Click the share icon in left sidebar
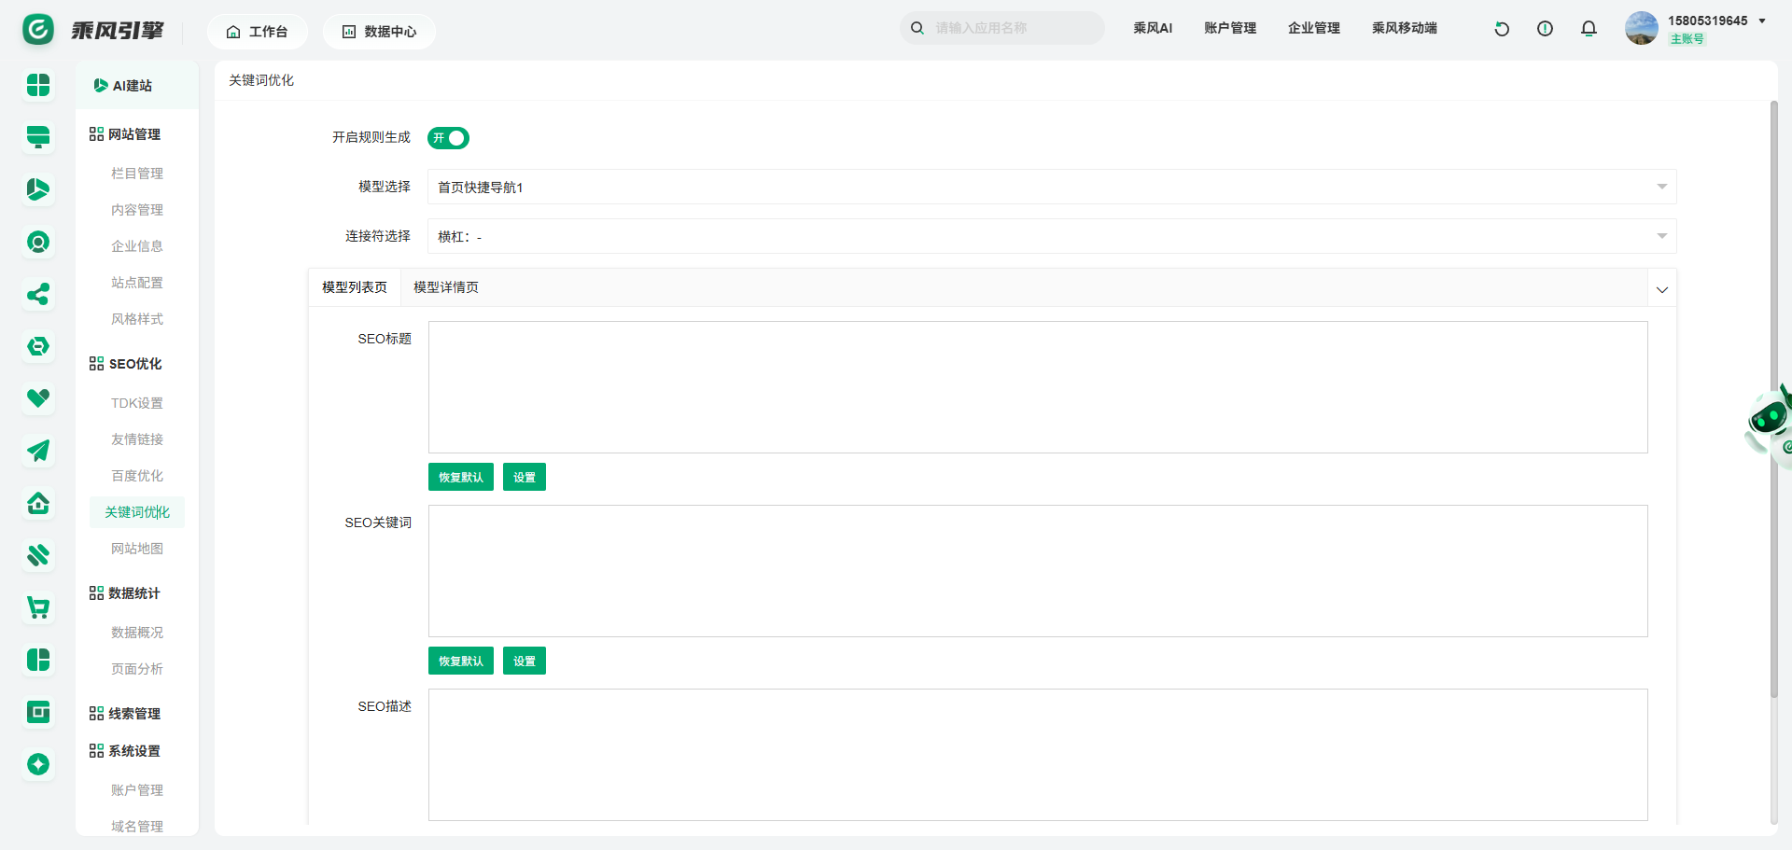The width and height of the screenshot is (1792, 850). tap(38, 295)
